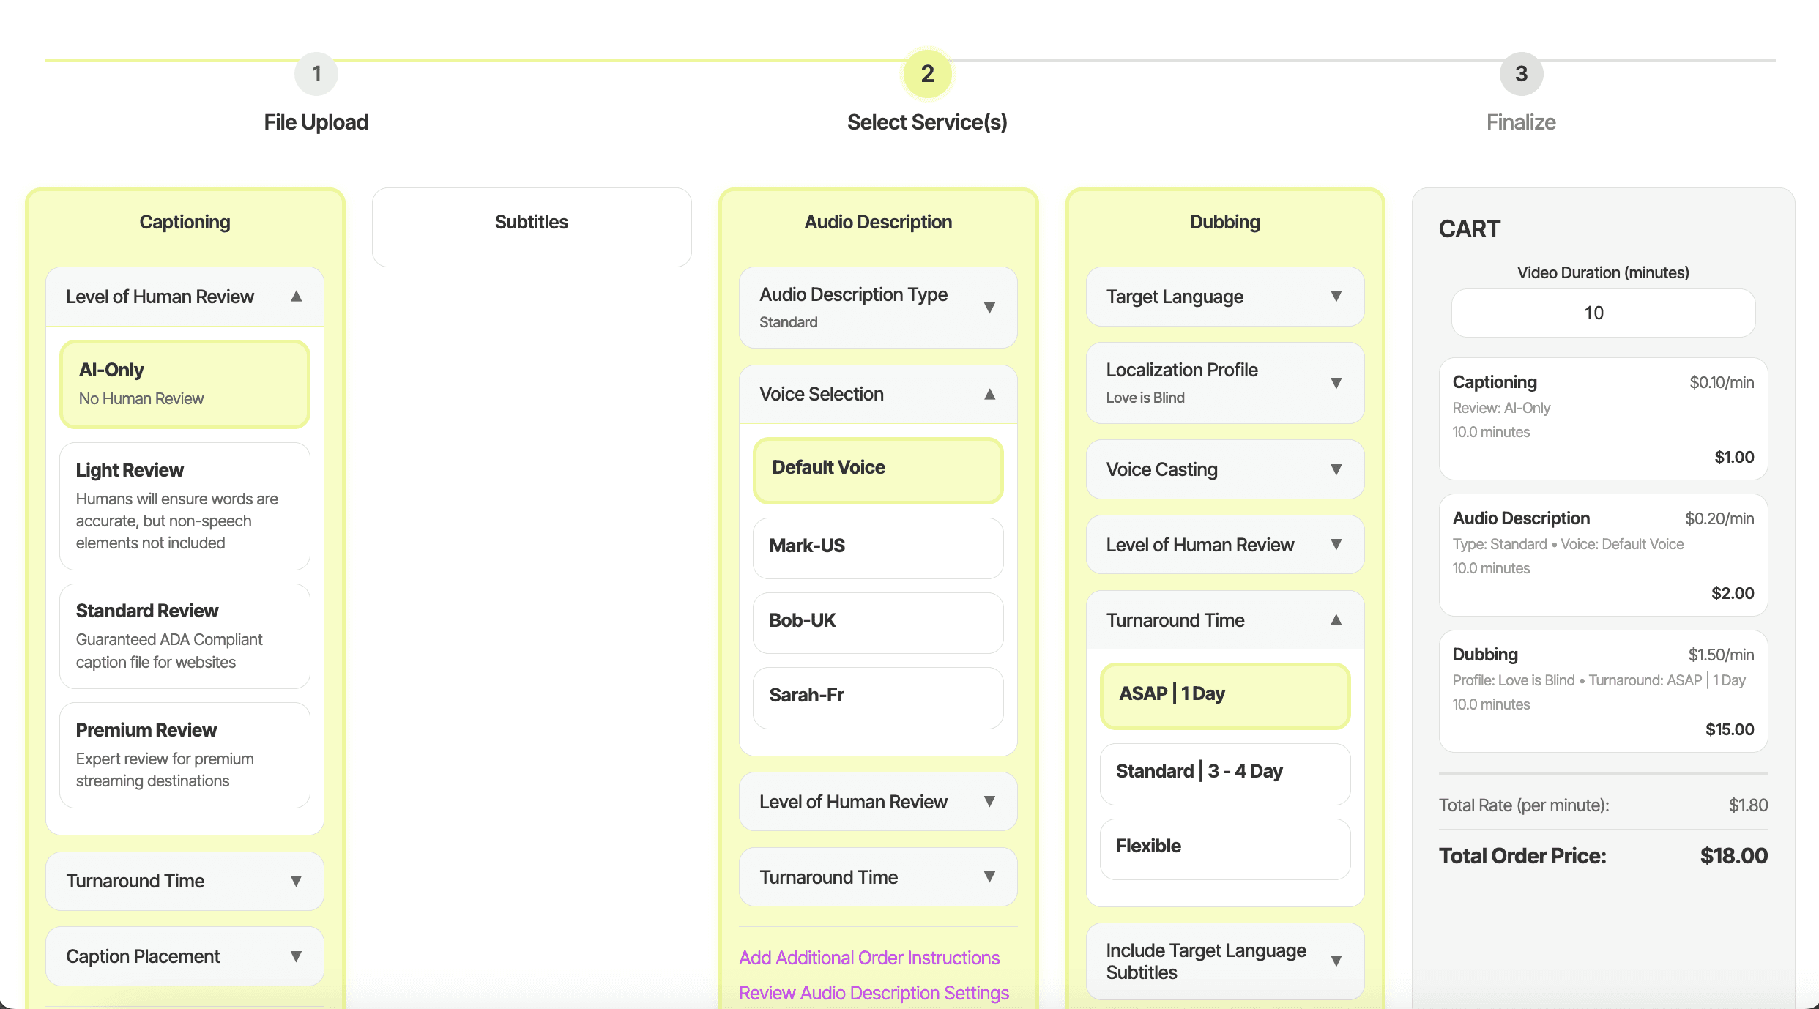Click Add Additional Order Instructions link

(x=868, y=958)
